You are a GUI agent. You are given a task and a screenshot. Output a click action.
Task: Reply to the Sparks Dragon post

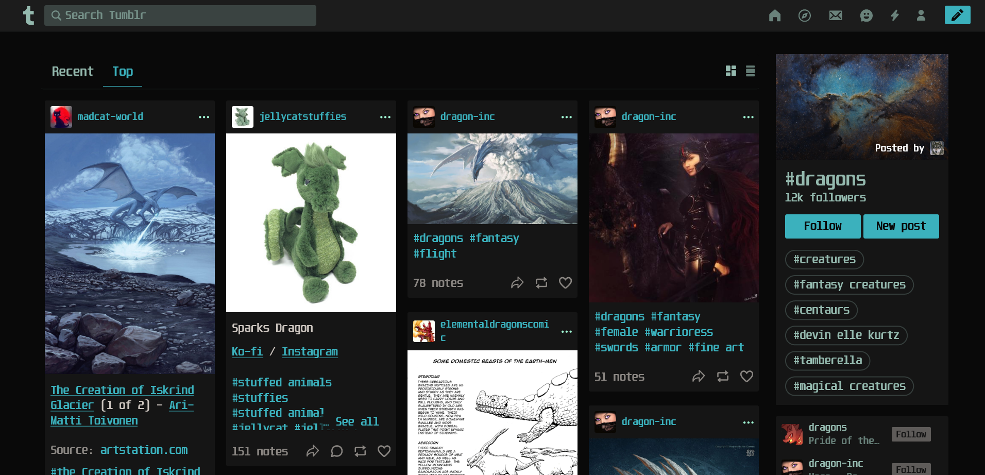pyautogui.click(x=337, y=451)
